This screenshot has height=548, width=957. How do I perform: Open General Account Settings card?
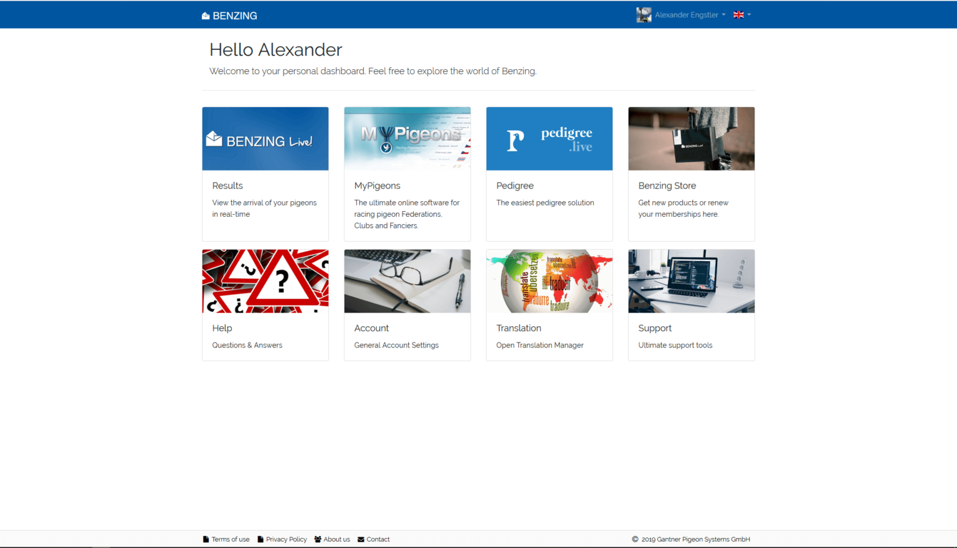pyautogui.click(x=396, y=344)
